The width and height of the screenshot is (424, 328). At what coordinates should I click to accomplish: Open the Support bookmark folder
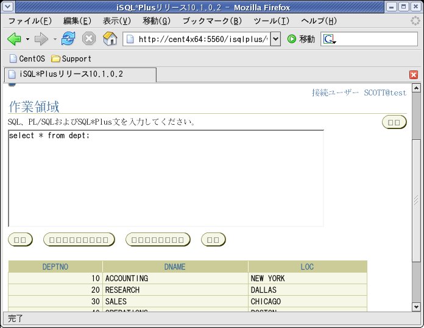click(x=71, y=58)
